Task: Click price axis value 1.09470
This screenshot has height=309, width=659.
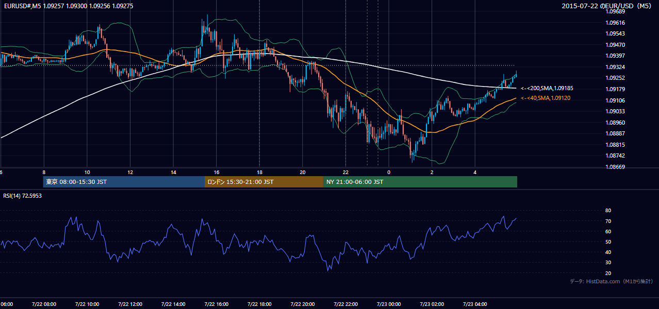Action: 615,45
